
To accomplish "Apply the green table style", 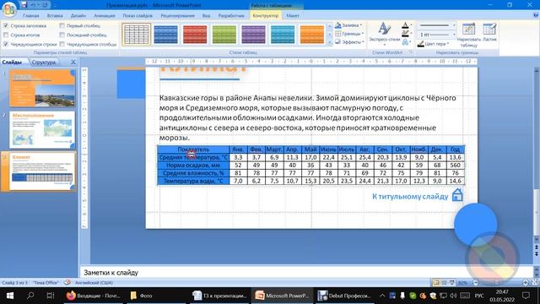I will [224, 34].
